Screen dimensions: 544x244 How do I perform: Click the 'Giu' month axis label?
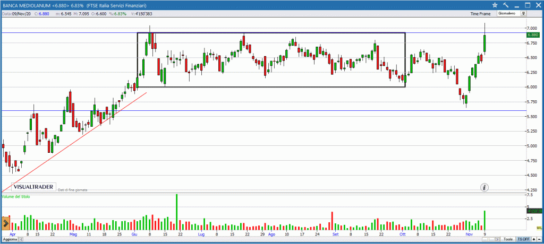(x=134, y=234)
